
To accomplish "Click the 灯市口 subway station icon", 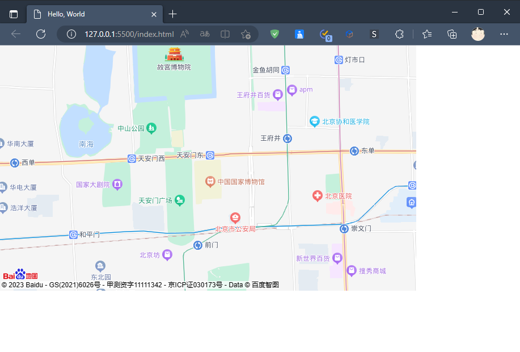I will coord(339,60).
